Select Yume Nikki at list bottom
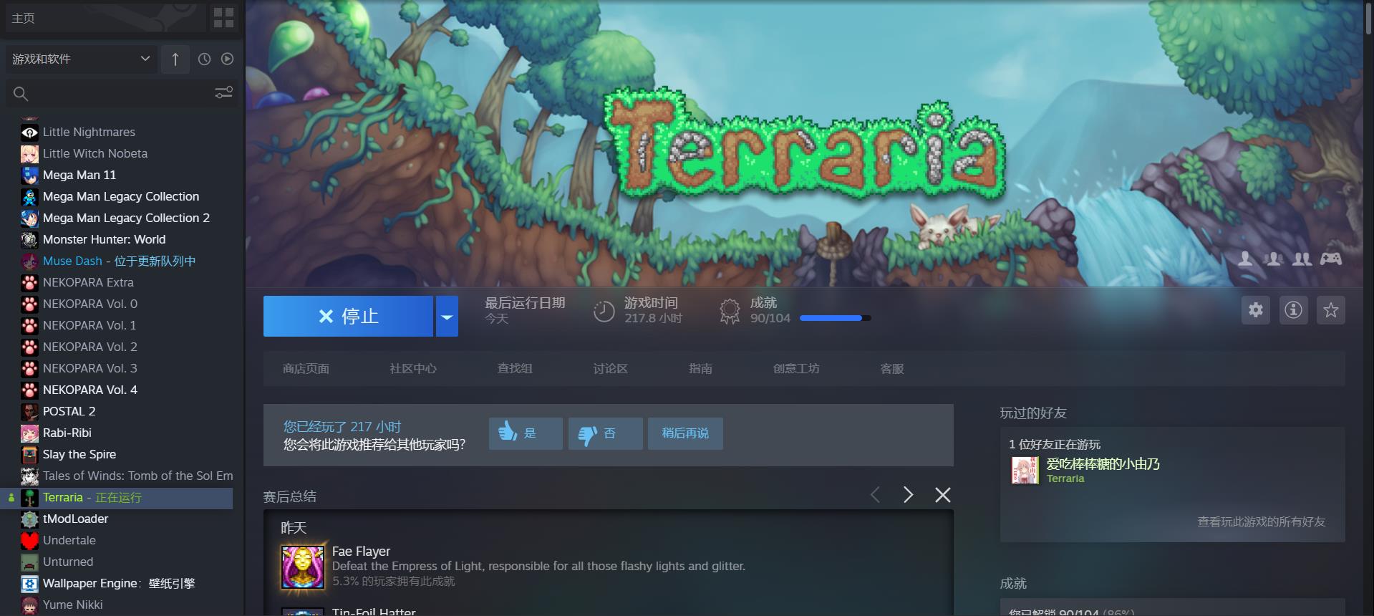 pyautogui.click(x=73, y=605)
